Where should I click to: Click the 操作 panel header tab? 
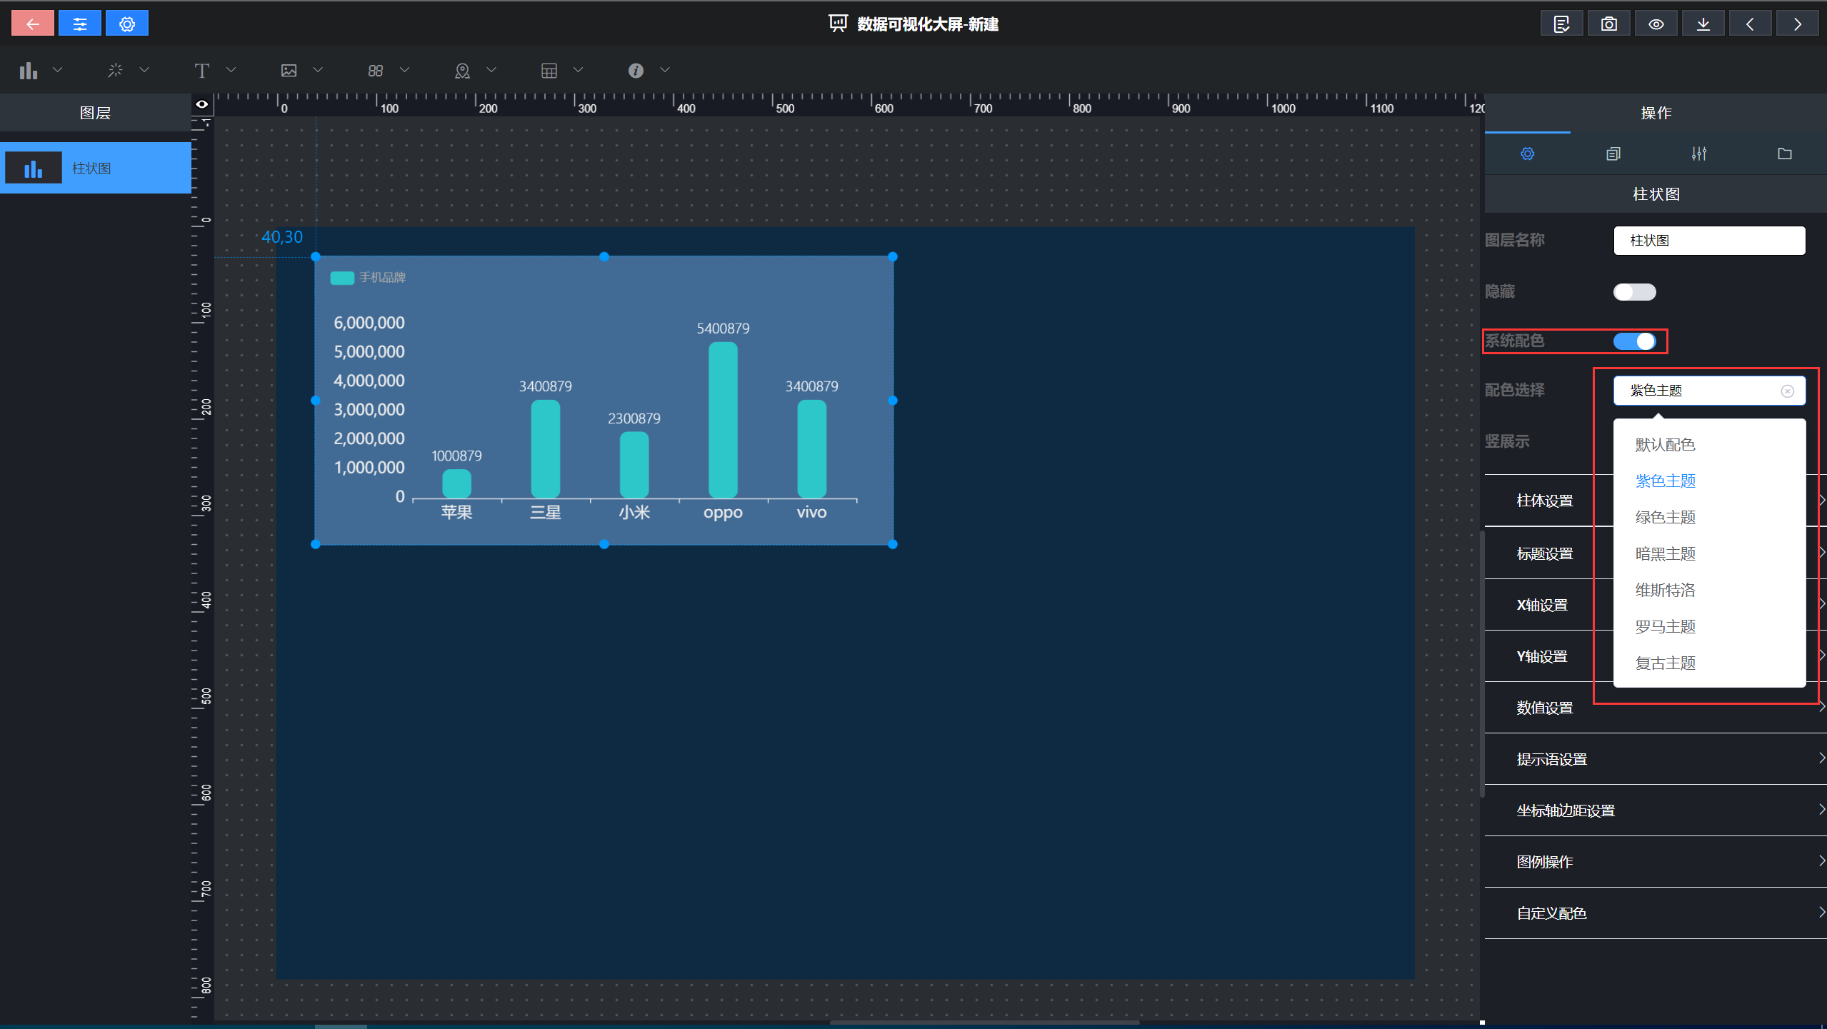1656,113
